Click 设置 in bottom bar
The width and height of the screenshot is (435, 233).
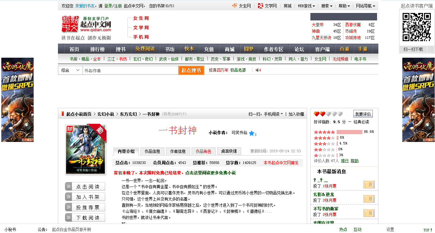point(390,229)
